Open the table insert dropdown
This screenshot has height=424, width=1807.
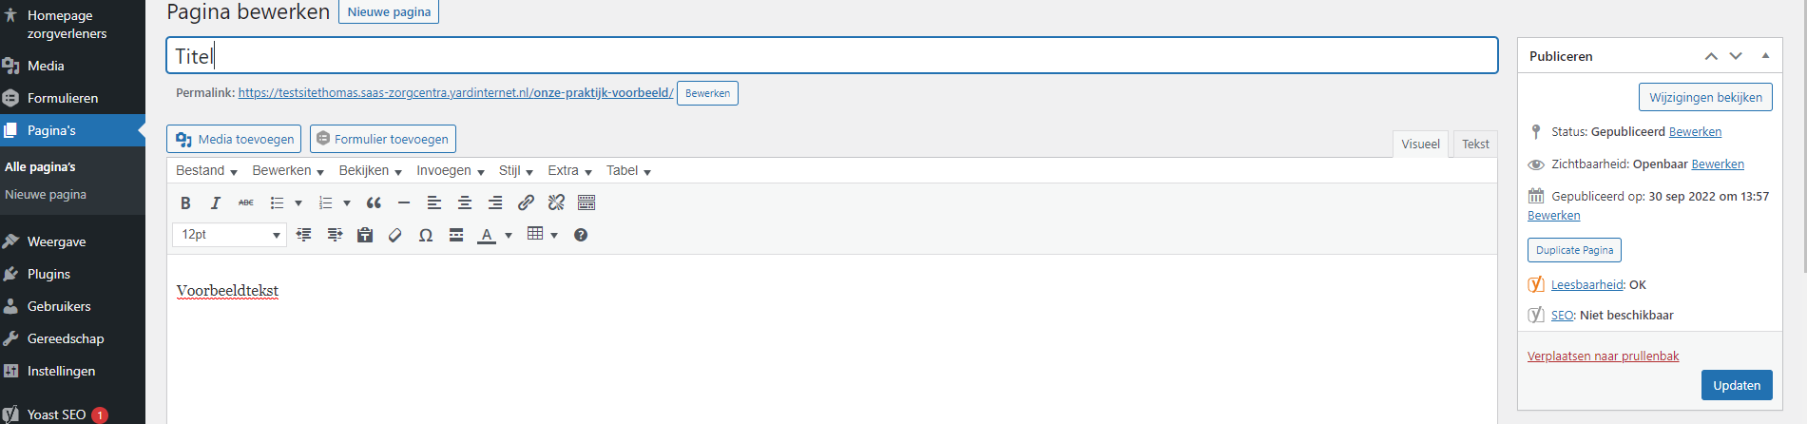click(542, 235)
